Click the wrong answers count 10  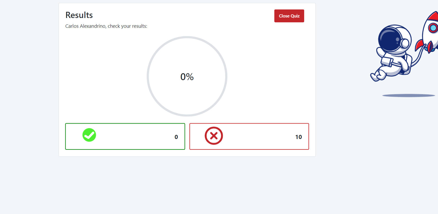point(298,137)
